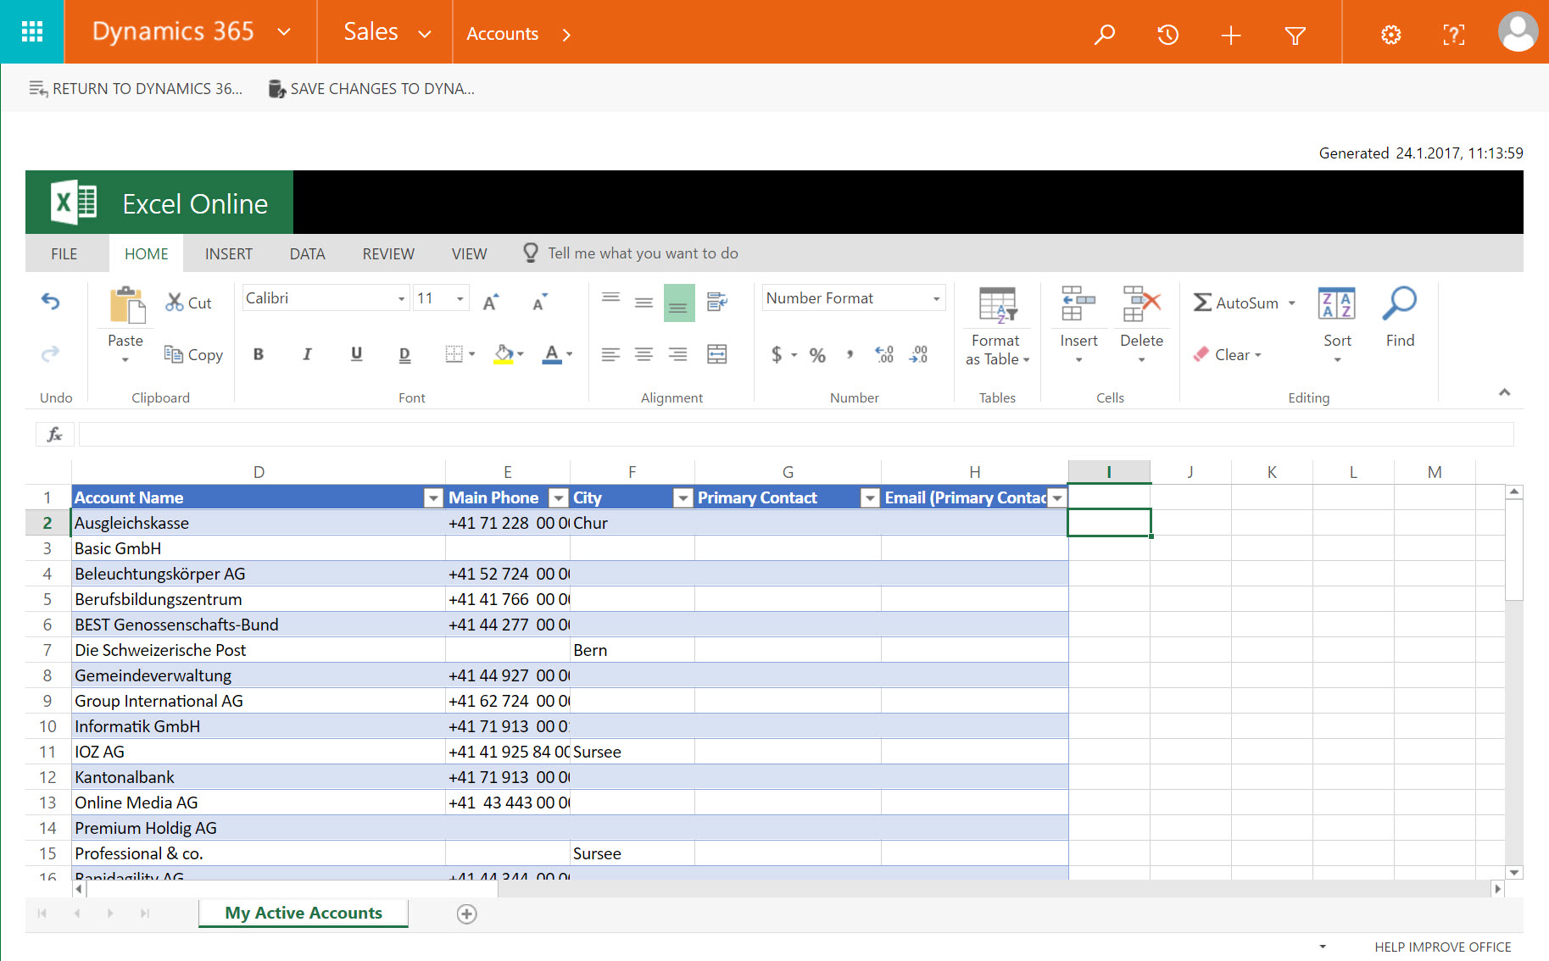This screenshot has width=1549, height=961.
Task: Pick fill color highlighter swatch
Action: (503, 354)
